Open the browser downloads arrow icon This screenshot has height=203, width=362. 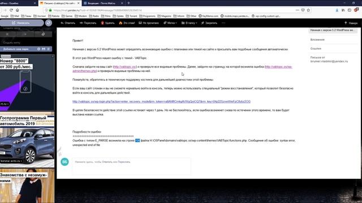(337, 10)
